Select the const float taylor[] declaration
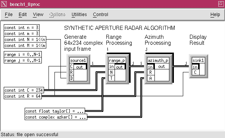This screenshot has width=225, height=138. [55, 111]
